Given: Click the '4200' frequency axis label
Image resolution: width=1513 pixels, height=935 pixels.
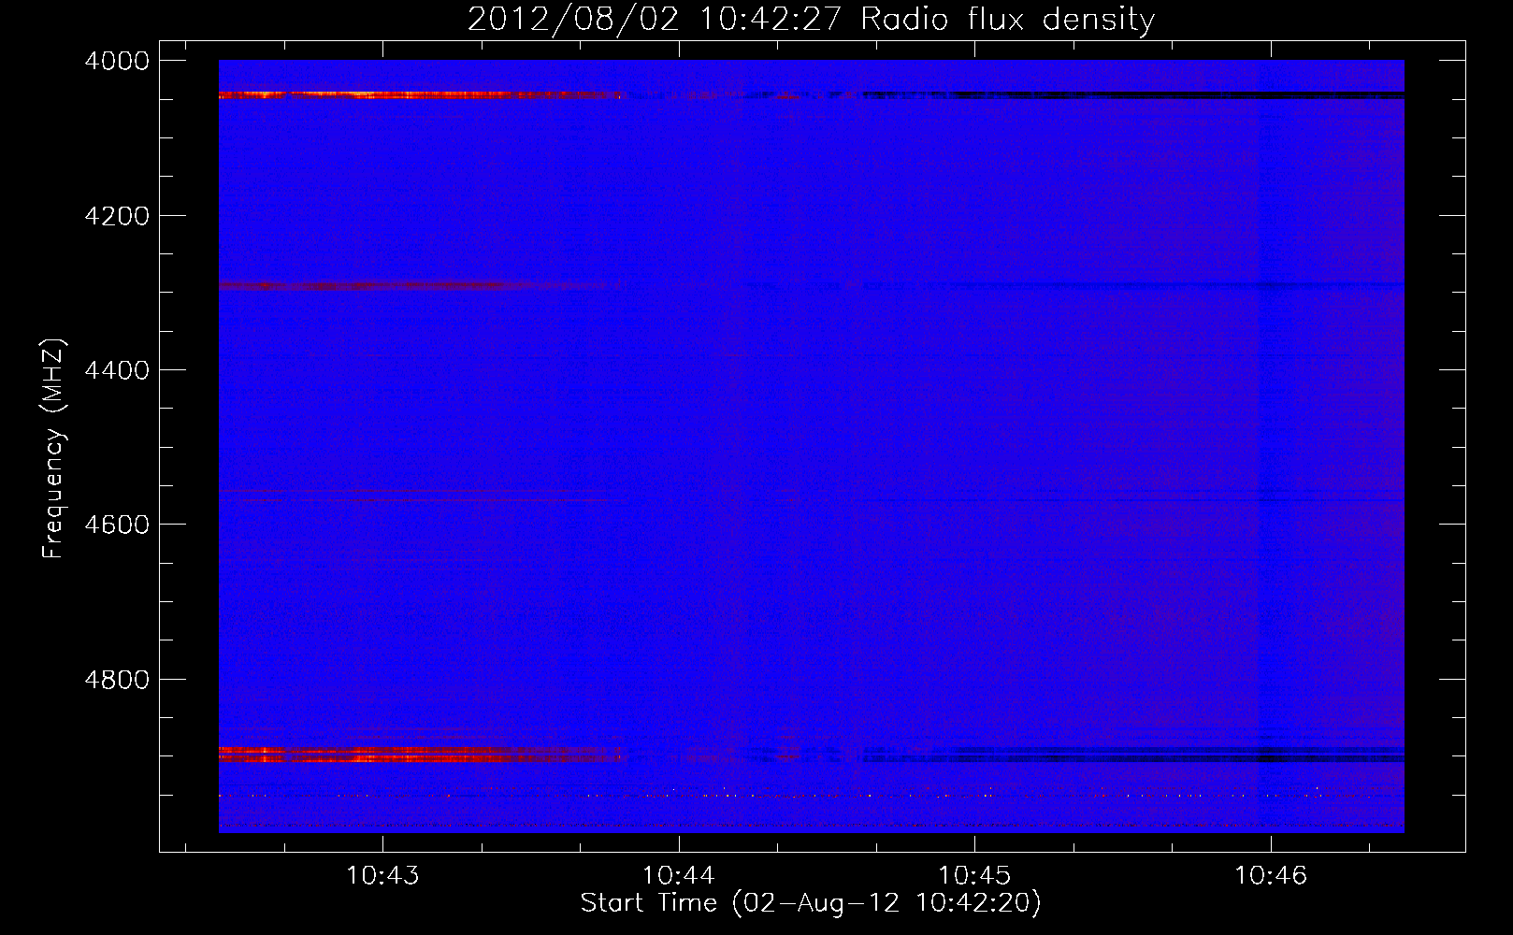Looking at the screenshot, I should pyautogui.click(x=117, y=216).
